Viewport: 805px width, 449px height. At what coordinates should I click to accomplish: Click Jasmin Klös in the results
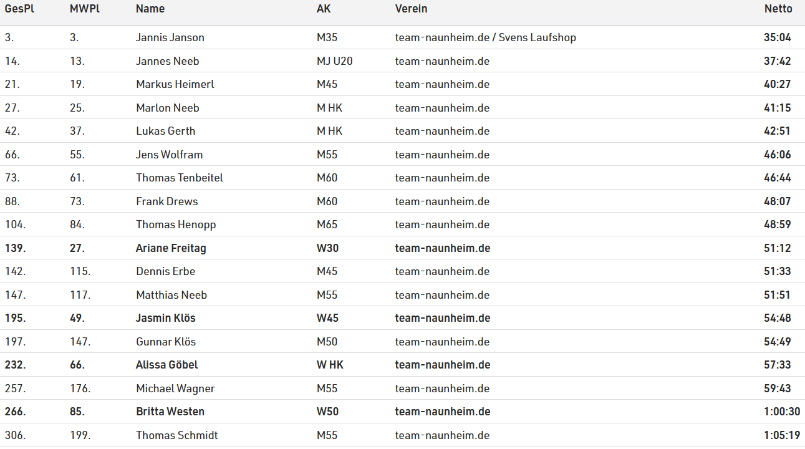pyautogui.click(x=166, y=318)
